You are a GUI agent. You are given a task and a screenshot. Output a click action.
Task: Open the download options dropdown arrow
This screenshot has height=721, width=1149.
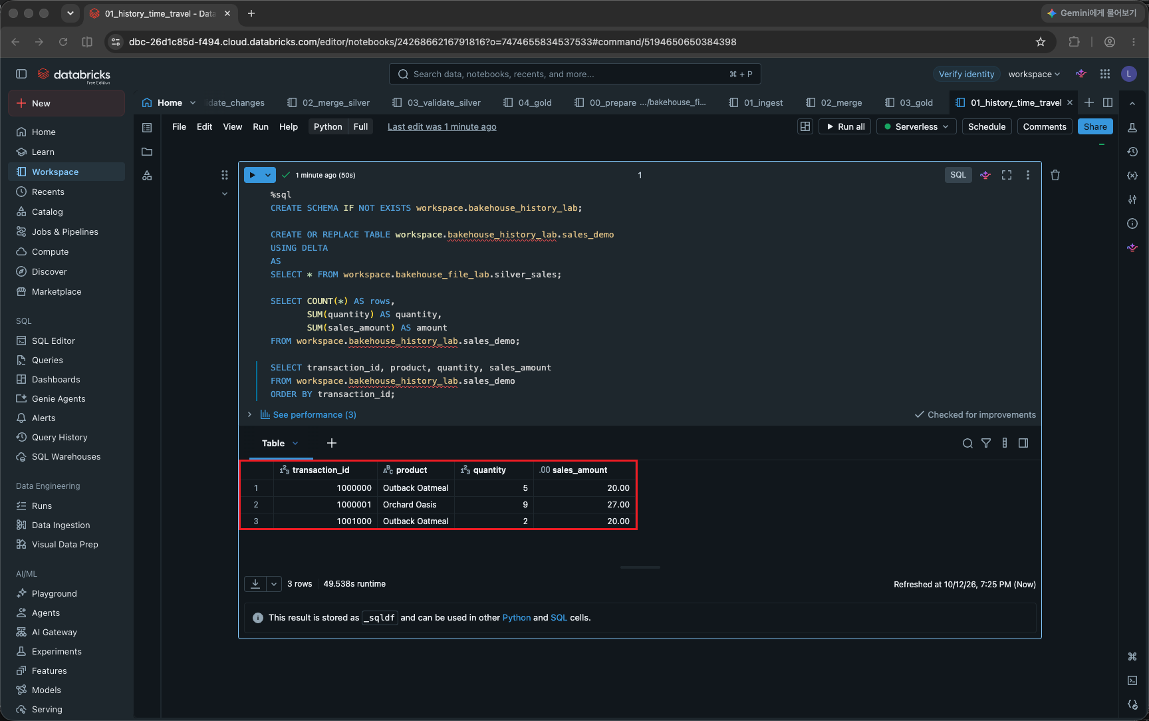[274, 584]
